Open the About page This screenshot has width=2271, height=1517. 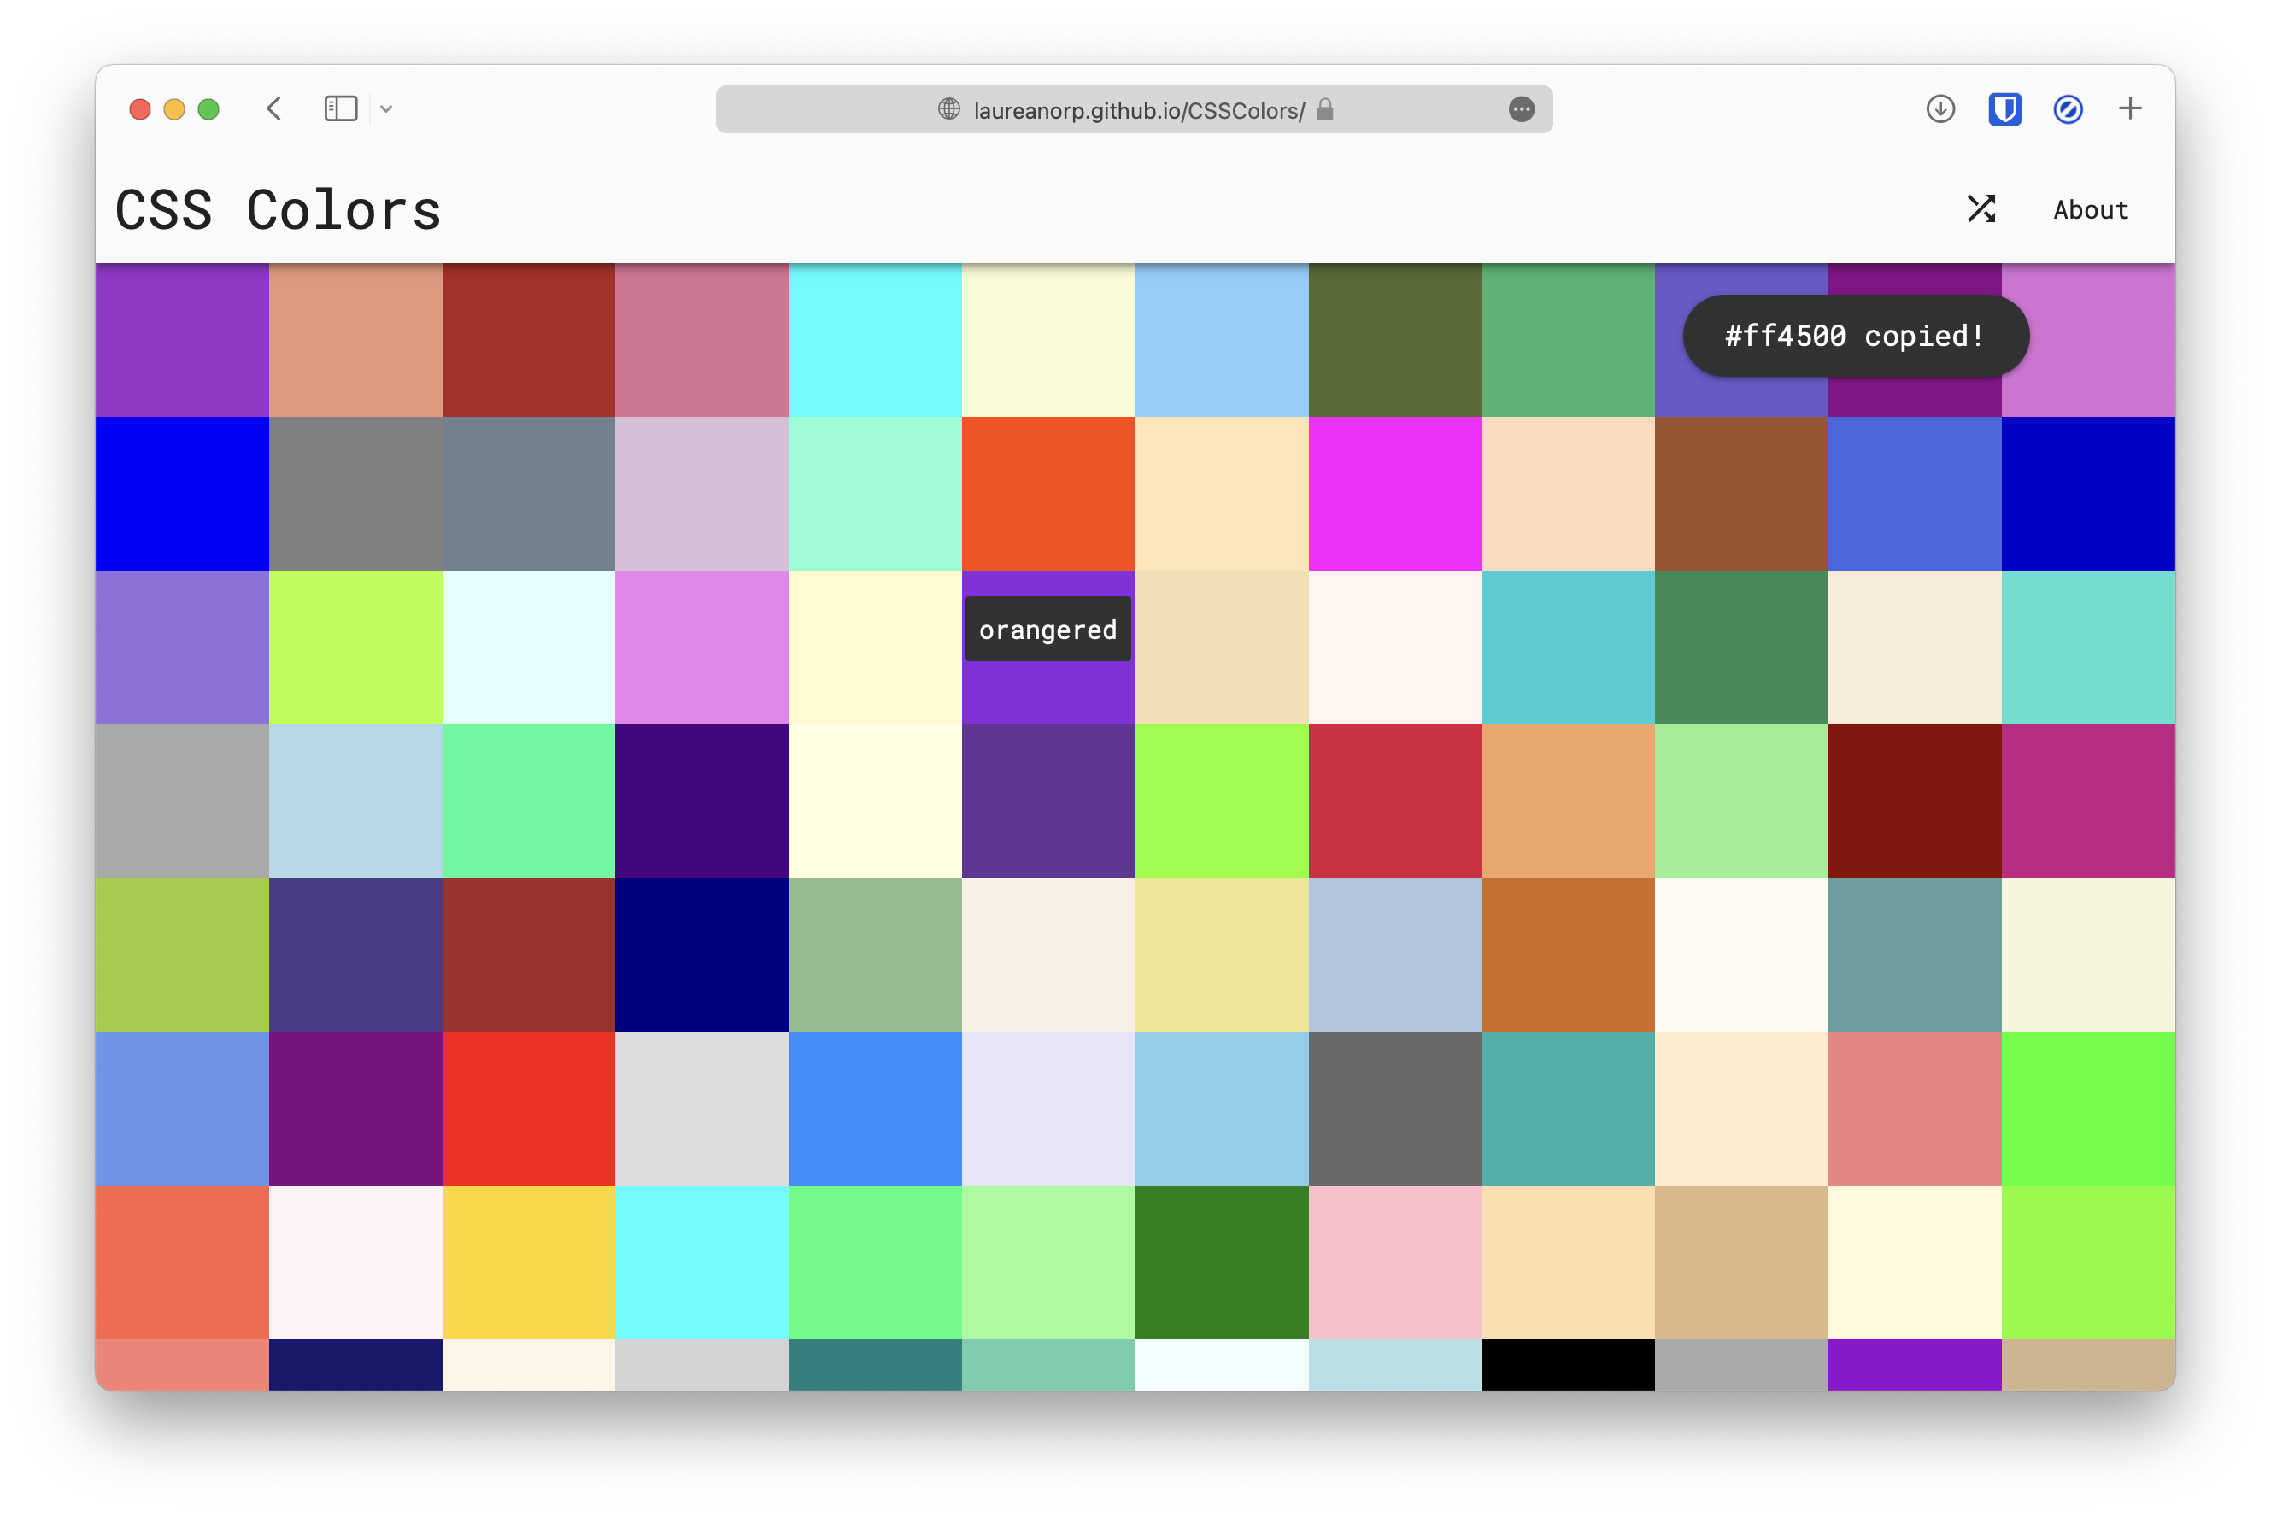(x=2089, y=208)
